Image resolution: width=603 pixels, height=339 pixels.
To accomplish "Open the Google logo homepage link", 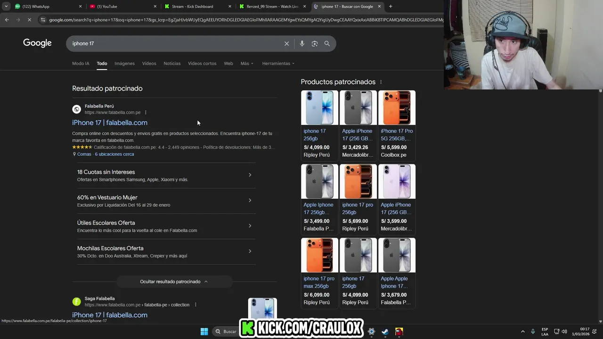I will [37, 43].
